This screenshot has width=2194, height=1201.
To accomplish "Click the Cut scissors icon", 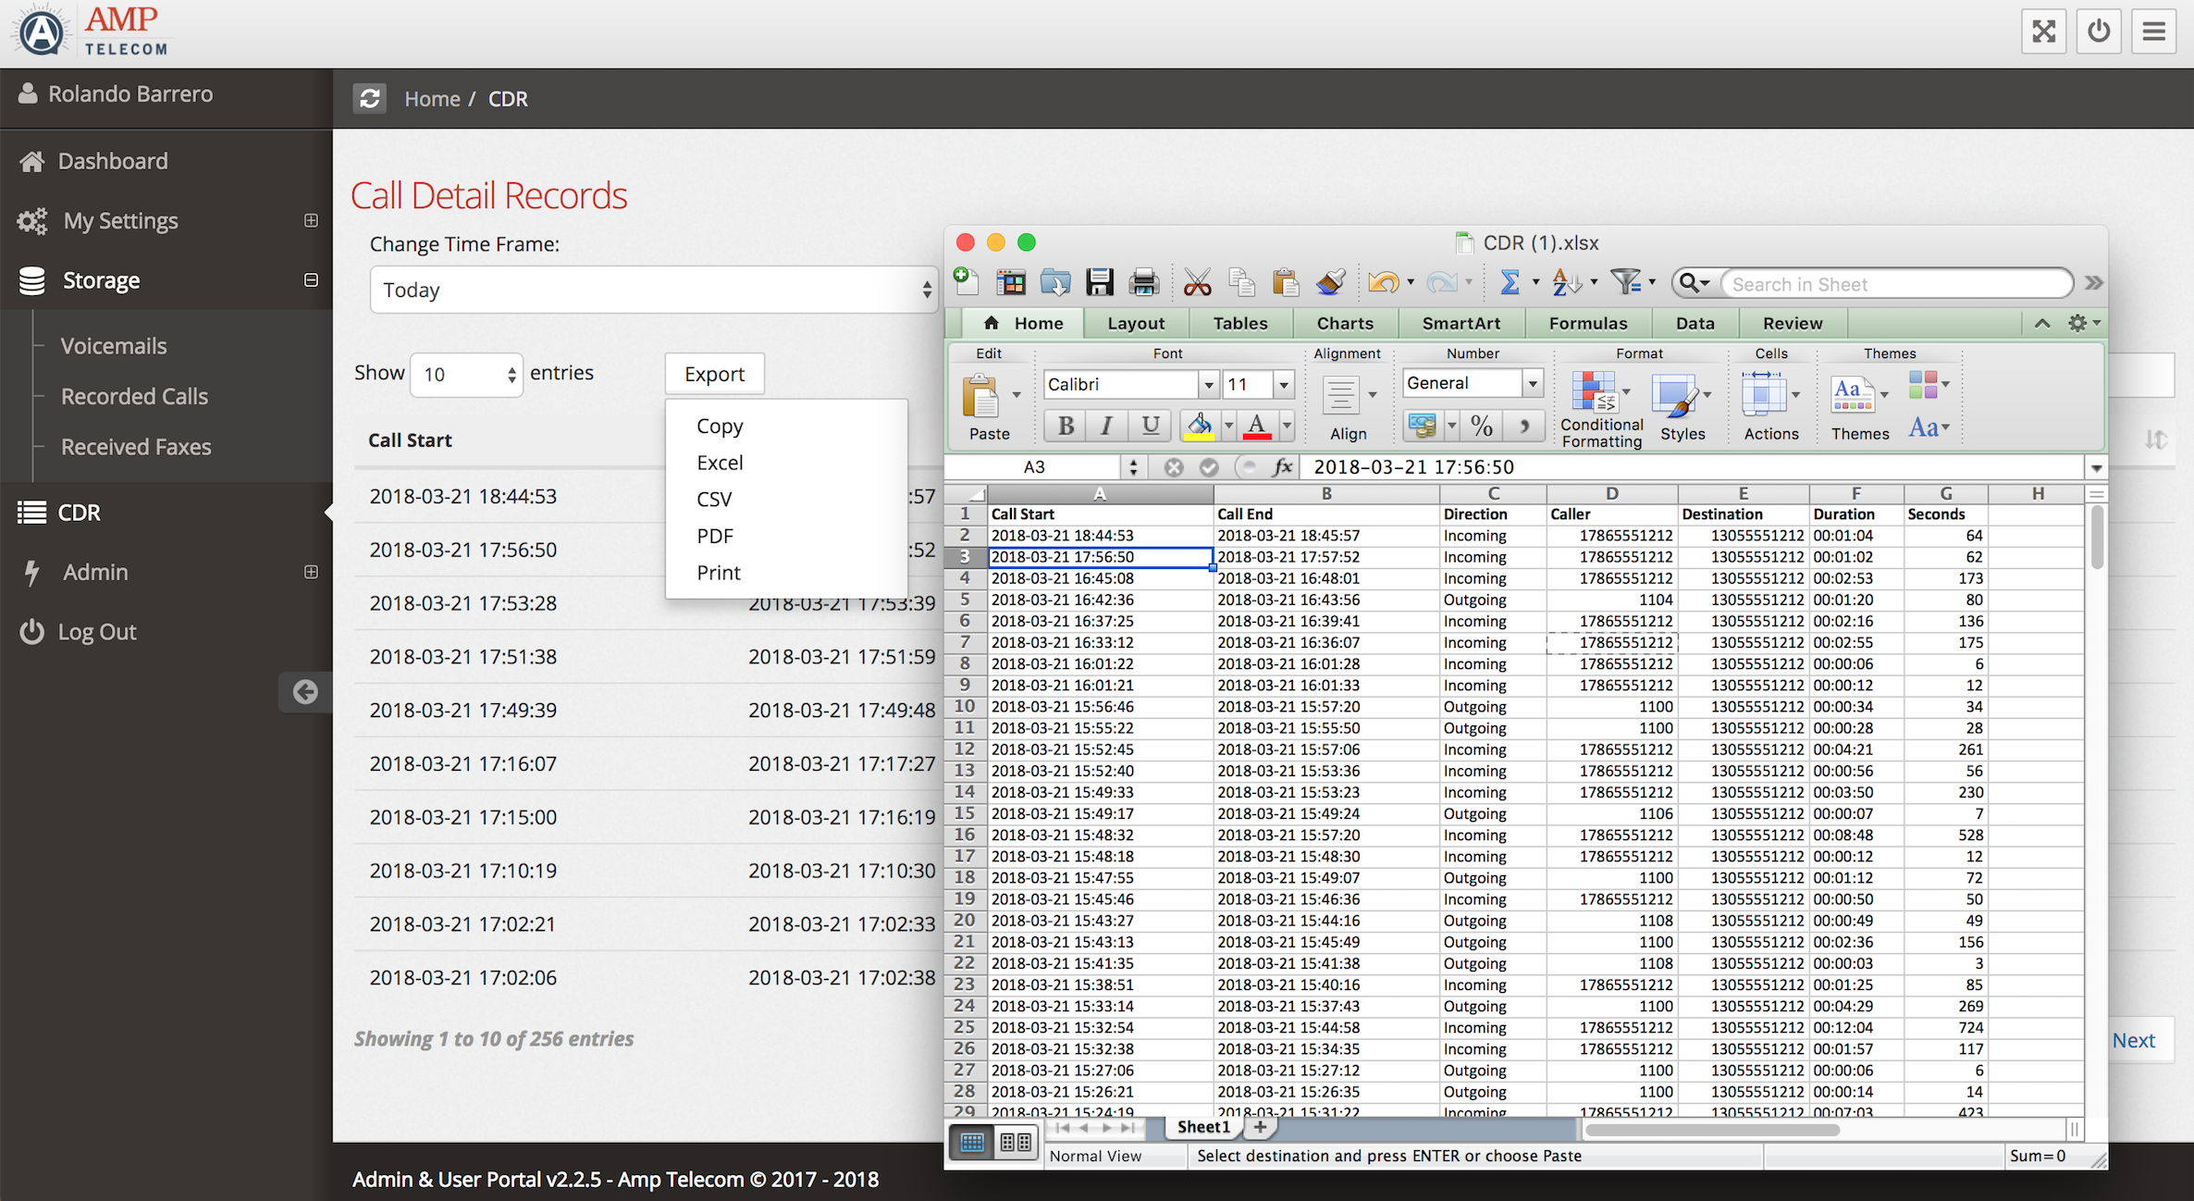I will coord(1197,282).
